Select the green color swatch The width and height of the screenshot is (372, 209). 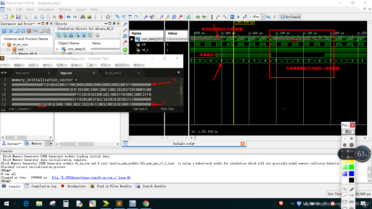[352, 167]
